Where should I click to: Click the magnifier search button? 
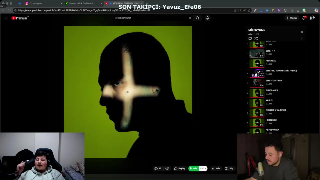[x=197, y=18]
